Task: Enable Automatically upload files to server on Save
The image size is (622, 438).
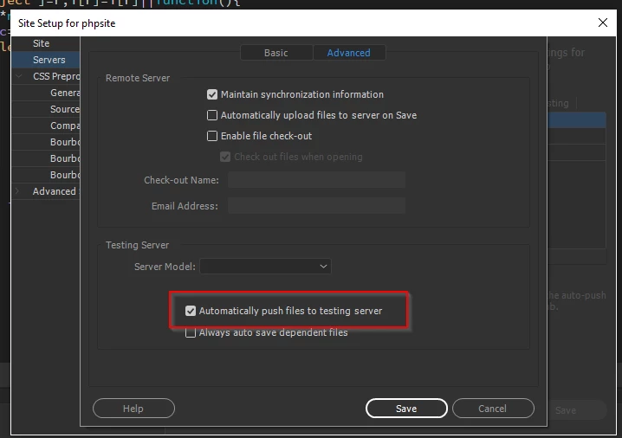Action: (x=212, y=115)
